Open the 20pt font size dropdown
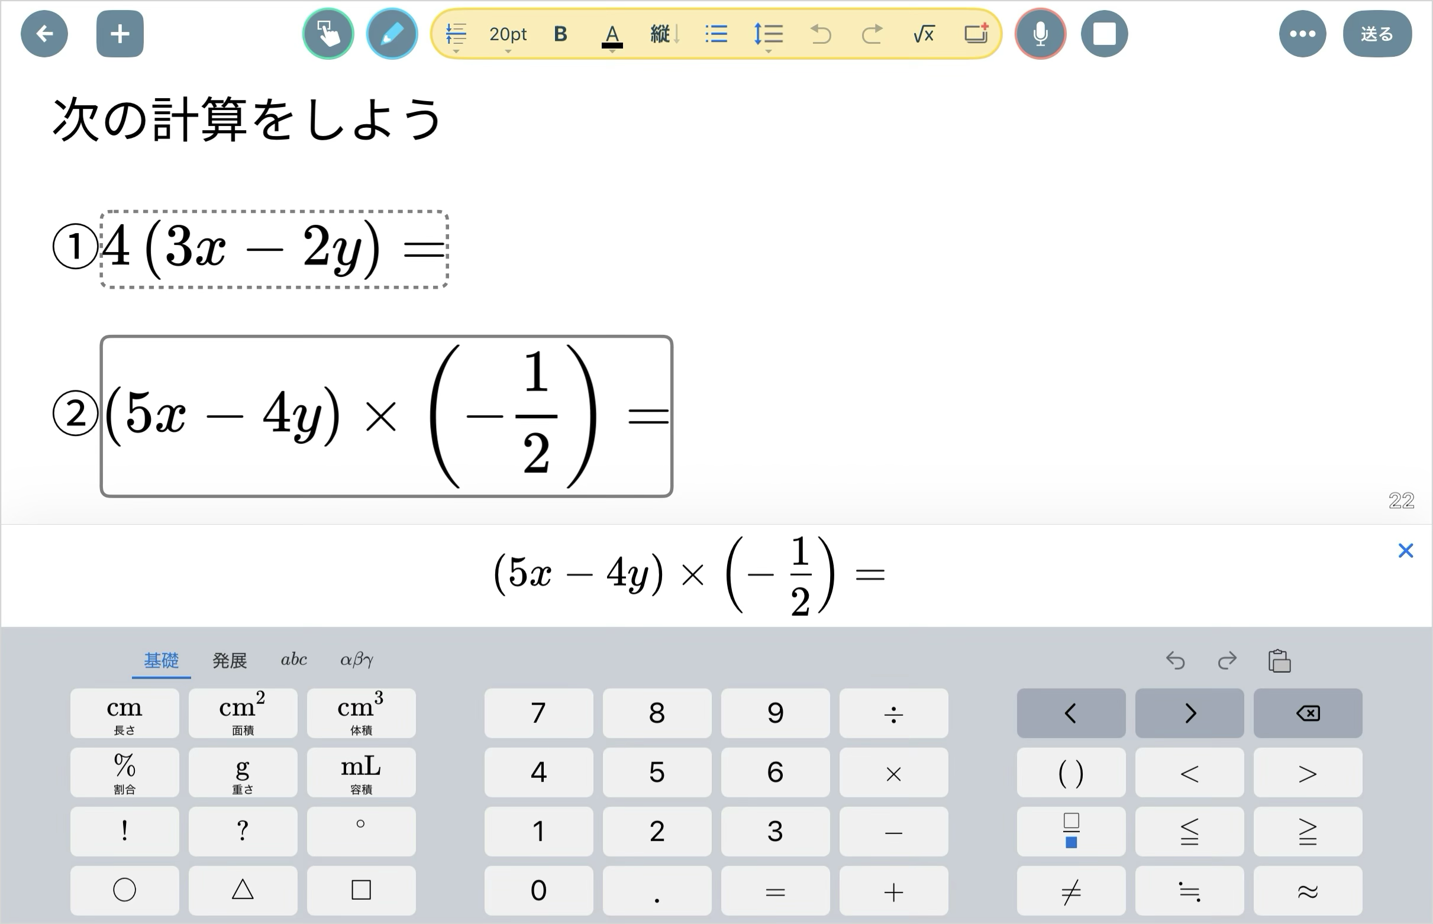The height and width of the screenshot is (924, 1433). (x=508, y=35)
